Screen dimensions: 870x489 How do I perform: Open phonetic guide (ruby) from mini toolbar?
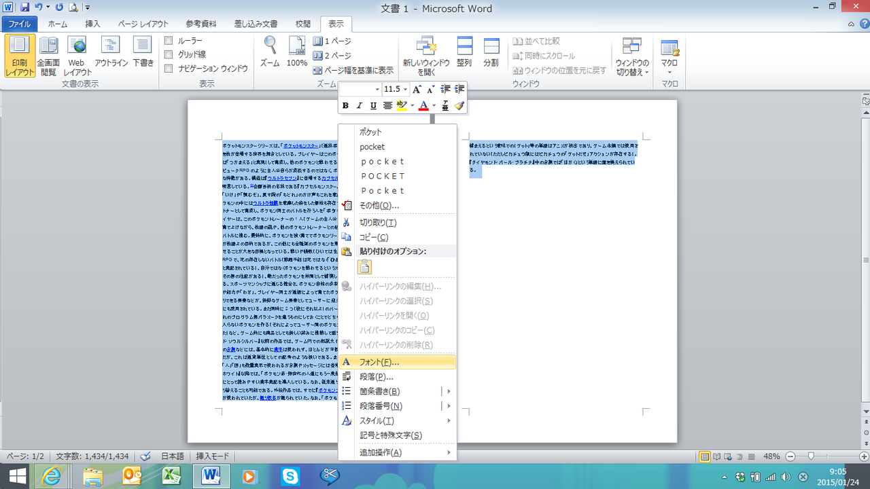pos(445,105)
